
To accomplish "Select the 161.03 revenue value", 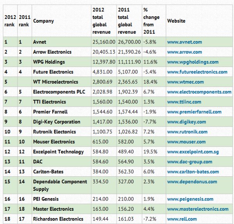I will tap(126, 219).
